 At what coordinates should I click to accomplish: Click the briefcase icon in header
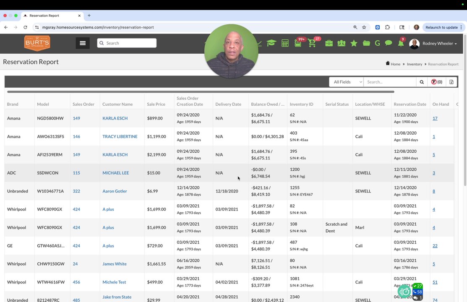coord(329,43)
